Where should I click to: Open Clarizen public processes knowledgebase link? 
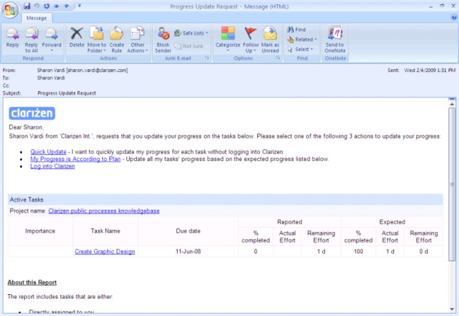click(104, 211)
